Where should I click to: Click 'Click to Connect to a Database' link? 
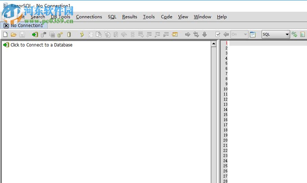click(41, 45)
